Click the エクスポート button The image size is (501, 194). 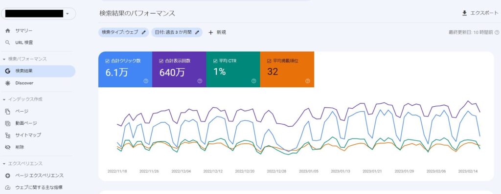pyautogui.click(x=480, y=13)
